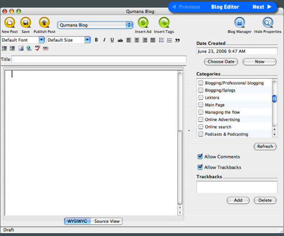Click the Insert Ad dollar icon
This screenshot has width=284, height=236.
[143, 22]
